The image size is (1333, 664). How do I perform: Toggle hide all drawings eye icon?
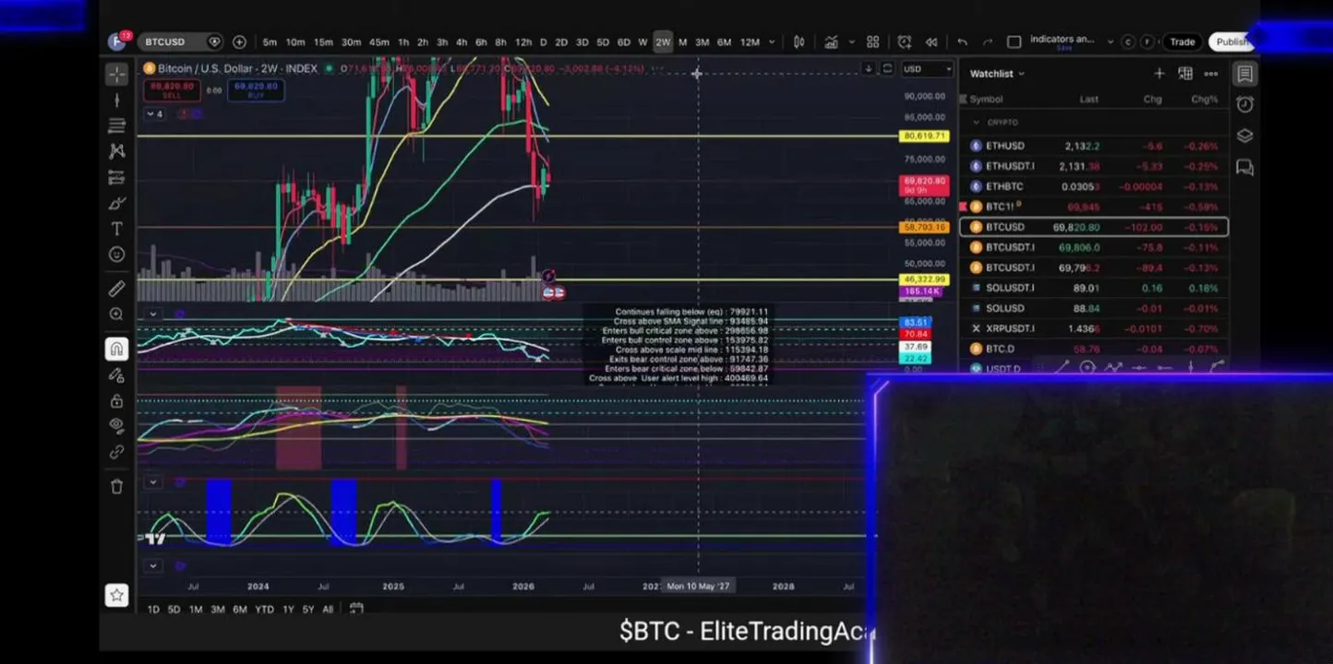pos(116,426)
